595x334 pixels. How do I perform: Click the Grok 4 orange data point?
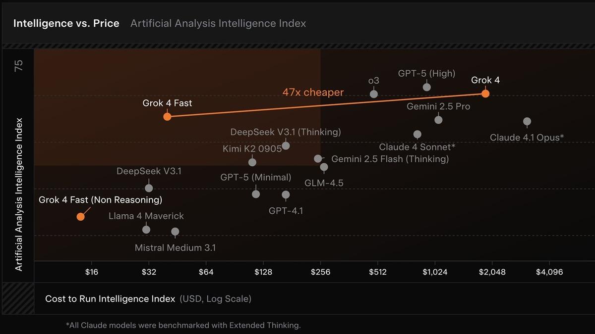(485, 94)
